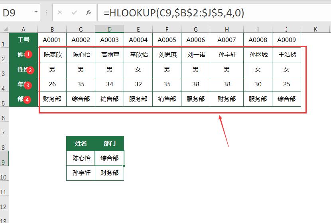Select result cell 财务部 in D10

point(110,173)
